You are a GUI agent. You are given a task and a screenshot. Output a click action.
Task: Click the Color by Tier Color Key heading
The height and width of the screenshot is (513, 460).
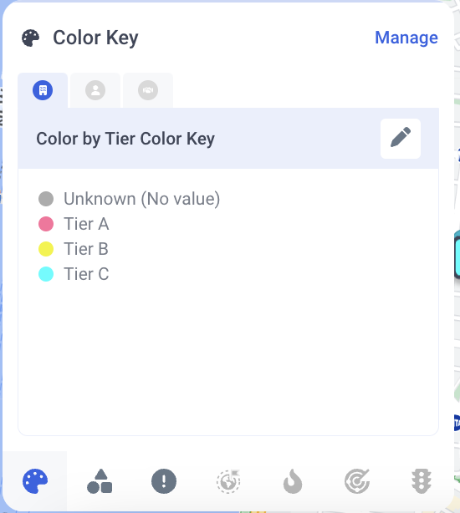[125, 139]
